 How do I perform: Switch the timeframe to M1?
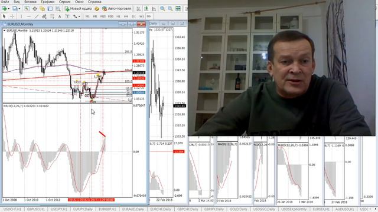coord(87,16)
